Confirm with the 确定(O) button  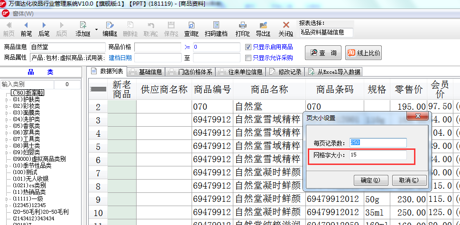pos(371,180)
